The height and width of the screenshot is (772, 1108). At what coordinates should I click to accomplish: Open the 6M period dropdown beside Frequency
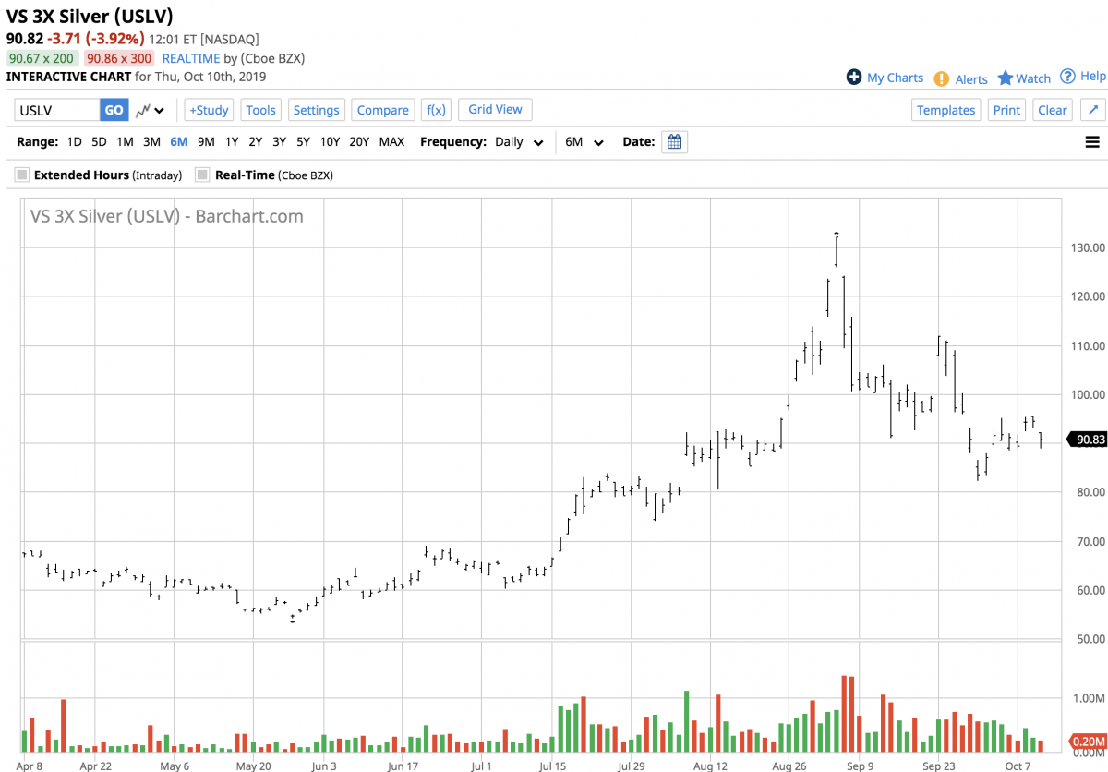click(x=584, y=142)
